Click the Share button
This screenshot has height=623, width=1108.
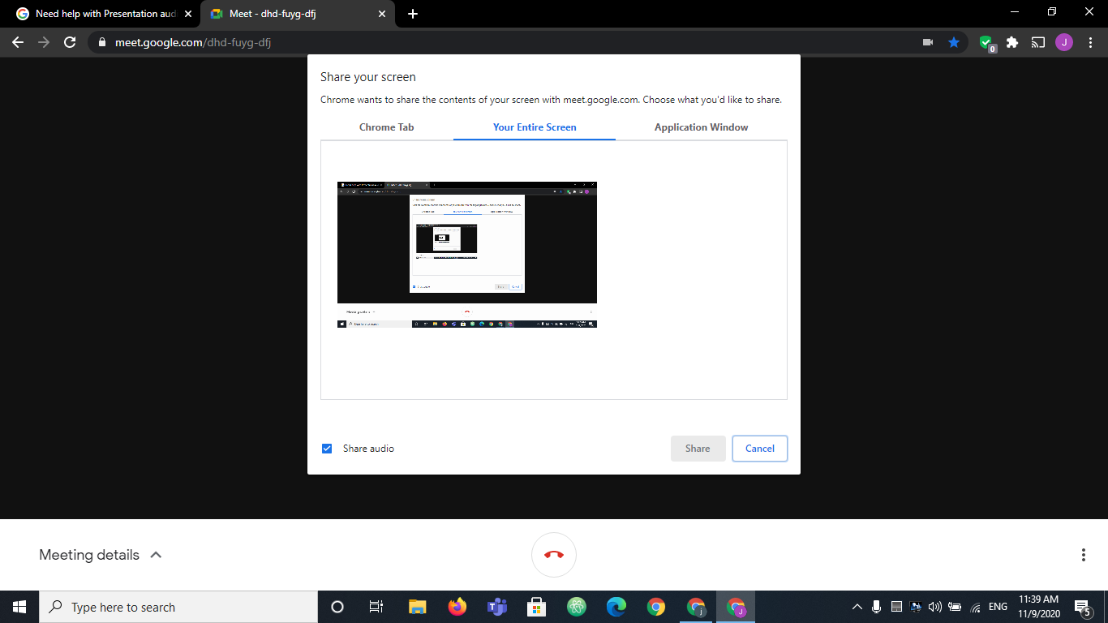[x=698, y=448]
